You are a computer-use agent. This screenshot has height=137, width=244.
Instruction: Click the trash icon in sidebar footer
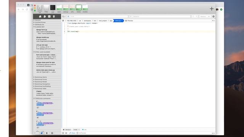pyautogui.click(x=47, y=133)
